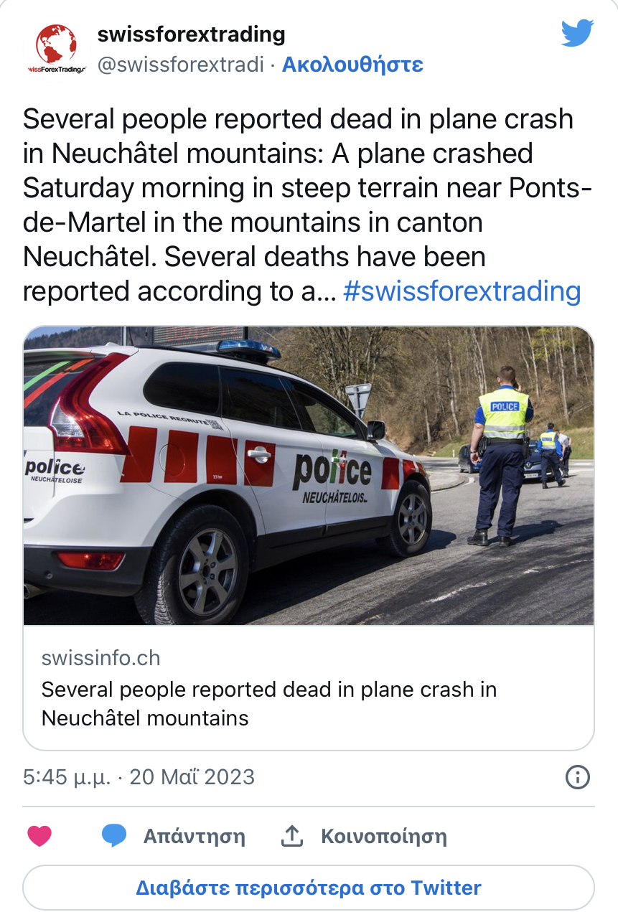Follow the account via Ακολουθήστε
This screenshot has height=912, width=618.
(352, 65)
